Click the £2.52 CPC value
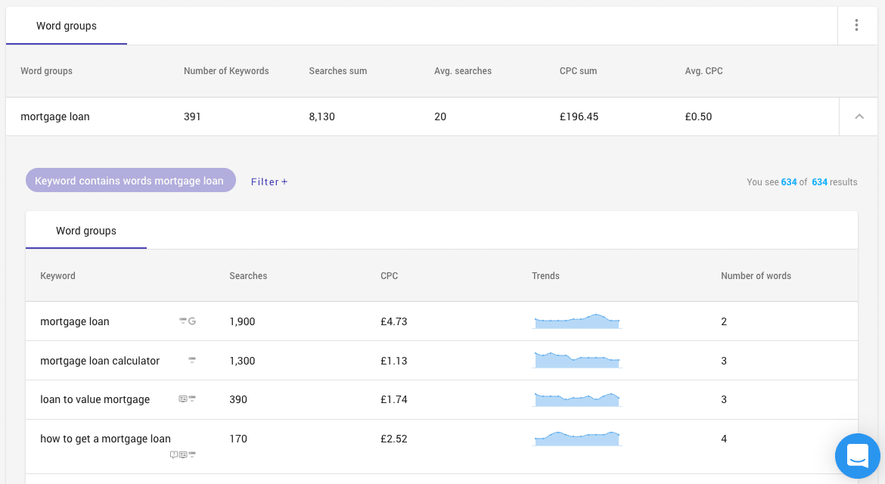Viewport: 885px width, 484px height. tap(393, 439)
